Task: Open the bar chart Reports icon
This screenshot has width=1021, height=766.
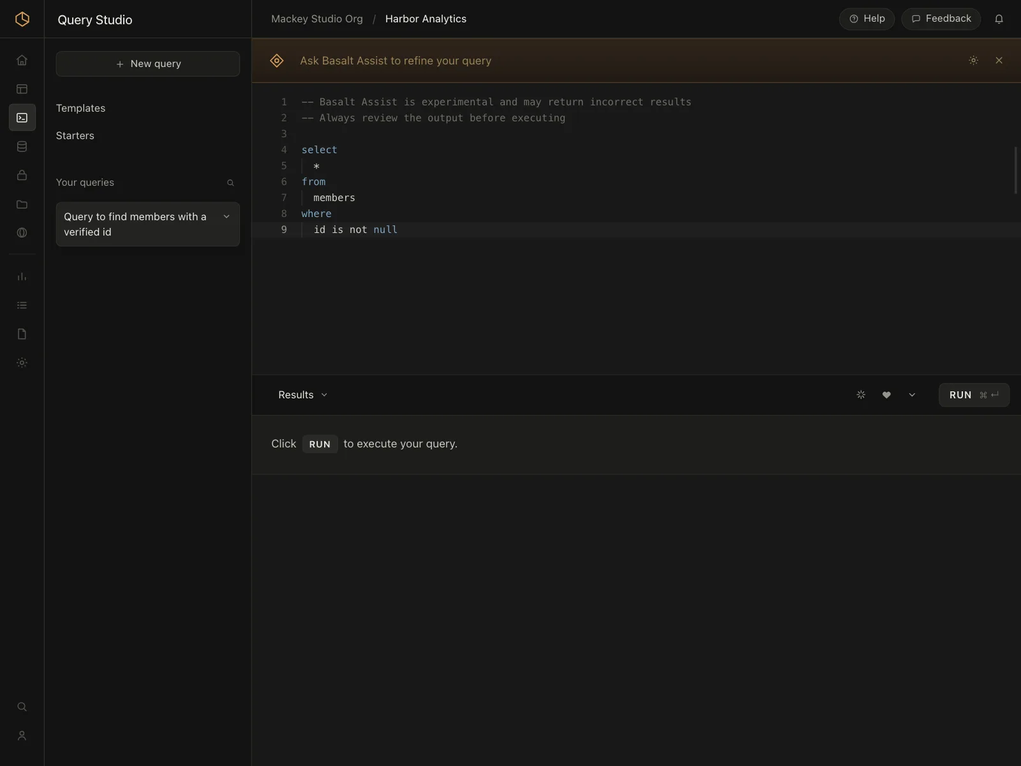Action: (22, 276)
